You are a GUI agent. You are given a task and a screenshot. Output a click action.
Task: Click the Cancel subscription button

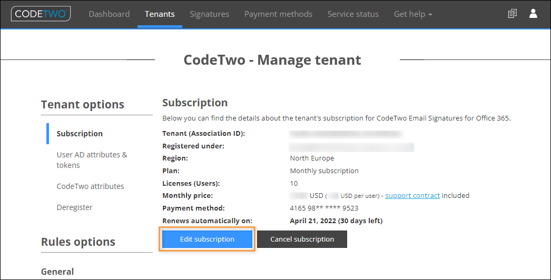[302, 239]
